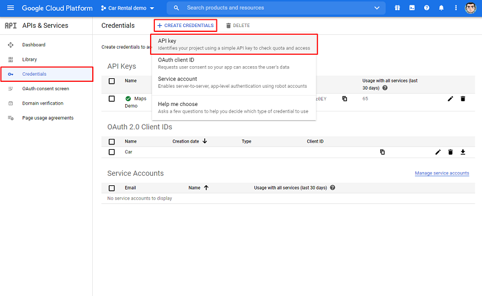This screenshot has height=296, width=482.
Task: Click the Maps Demo key name
Action: [x=136, y=102]
